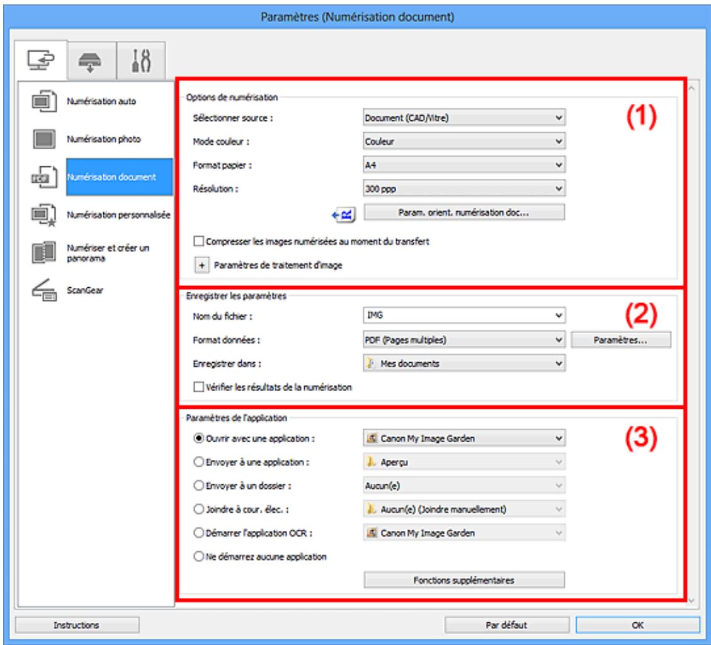Select Ouvrir avec une application radio
Viewport: 711px width, 645px height.
(x=198, y=438)
